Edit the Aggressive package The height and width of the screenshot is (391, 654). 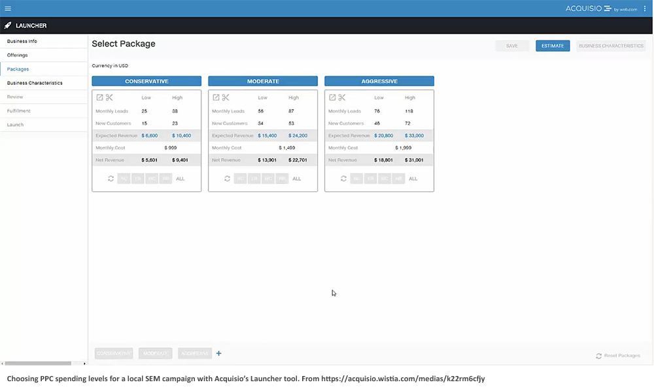pyautogui.click(x=332, y=97)
